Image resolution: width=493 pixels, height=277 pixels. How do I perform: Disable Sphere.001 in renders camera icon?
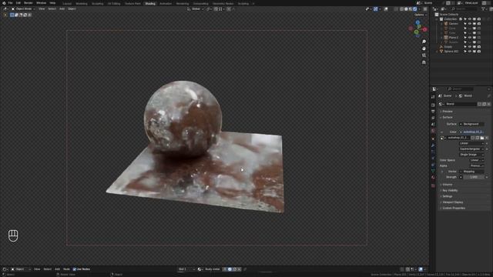coord(479,52)
